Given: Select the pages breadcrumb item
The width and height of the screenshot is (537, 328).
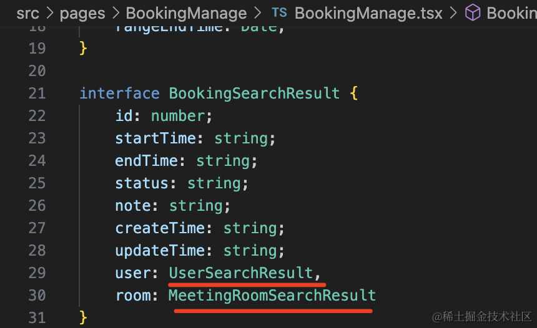Looking at the screenshot, I should pyautogui.click(x=82, y=13).
